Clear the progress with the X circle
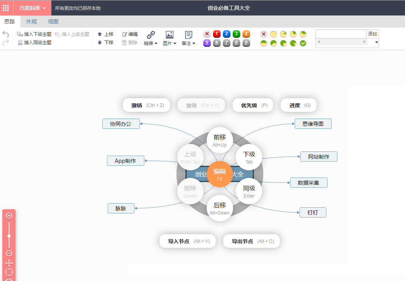 (x=264, y=34)
